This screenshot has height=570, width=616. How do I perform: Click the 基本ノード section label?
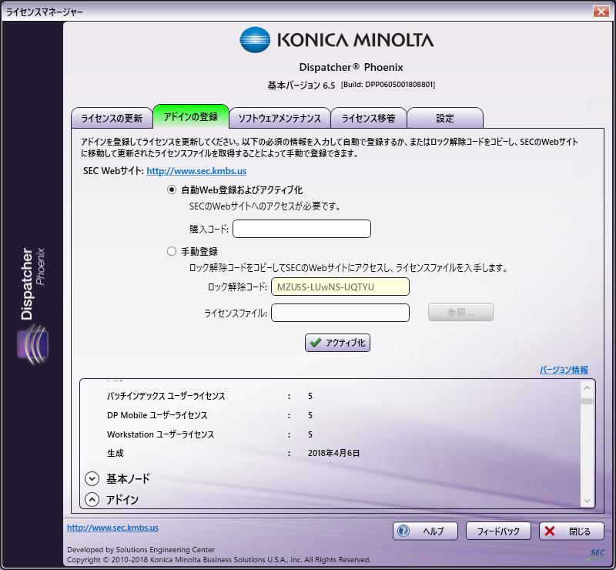[x=129, y=478]
